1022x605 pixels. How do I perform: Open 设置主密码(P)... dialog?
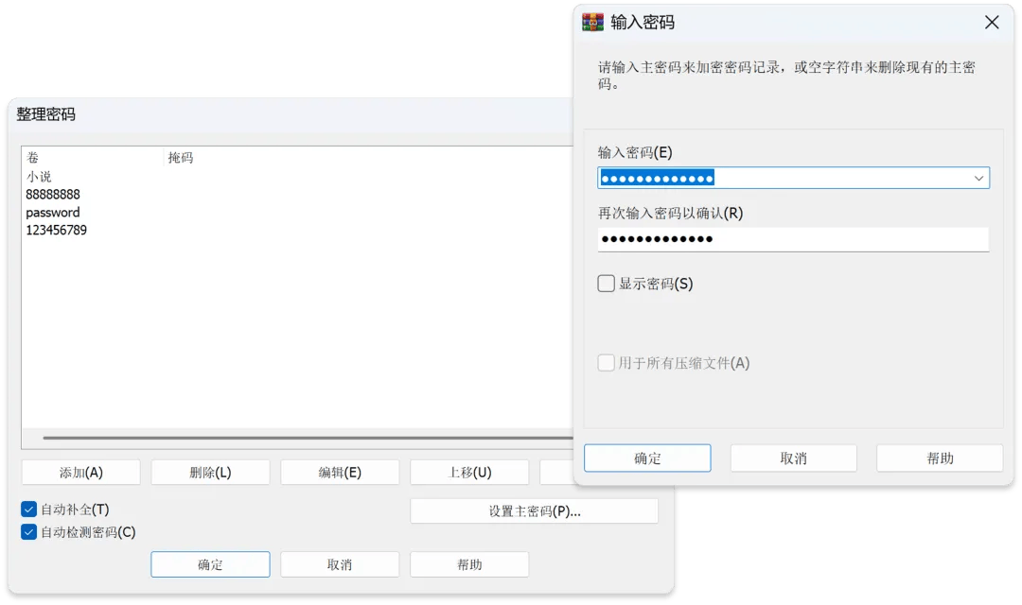click(x=534, y=511)
